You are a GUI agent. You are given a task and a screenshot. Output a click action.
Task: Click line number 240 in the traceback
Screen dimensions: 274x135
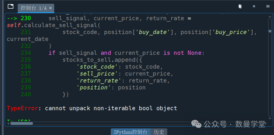tap(26, 94)
